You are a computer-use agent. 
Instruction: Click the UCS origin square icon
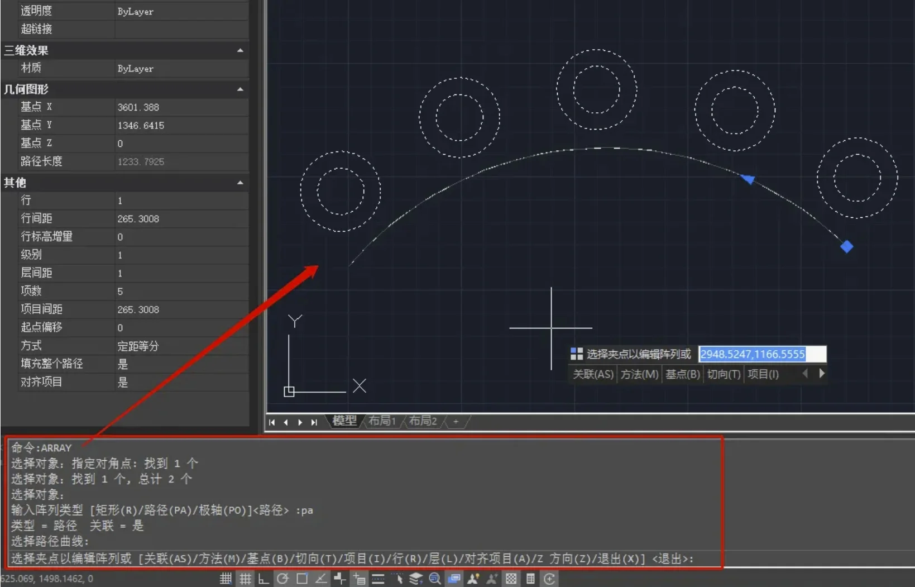(289, 392)
